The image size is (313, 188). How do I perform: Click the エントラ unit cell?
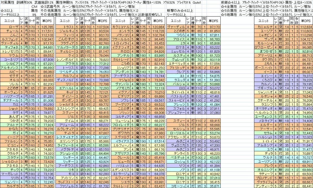tap(121, 31)
